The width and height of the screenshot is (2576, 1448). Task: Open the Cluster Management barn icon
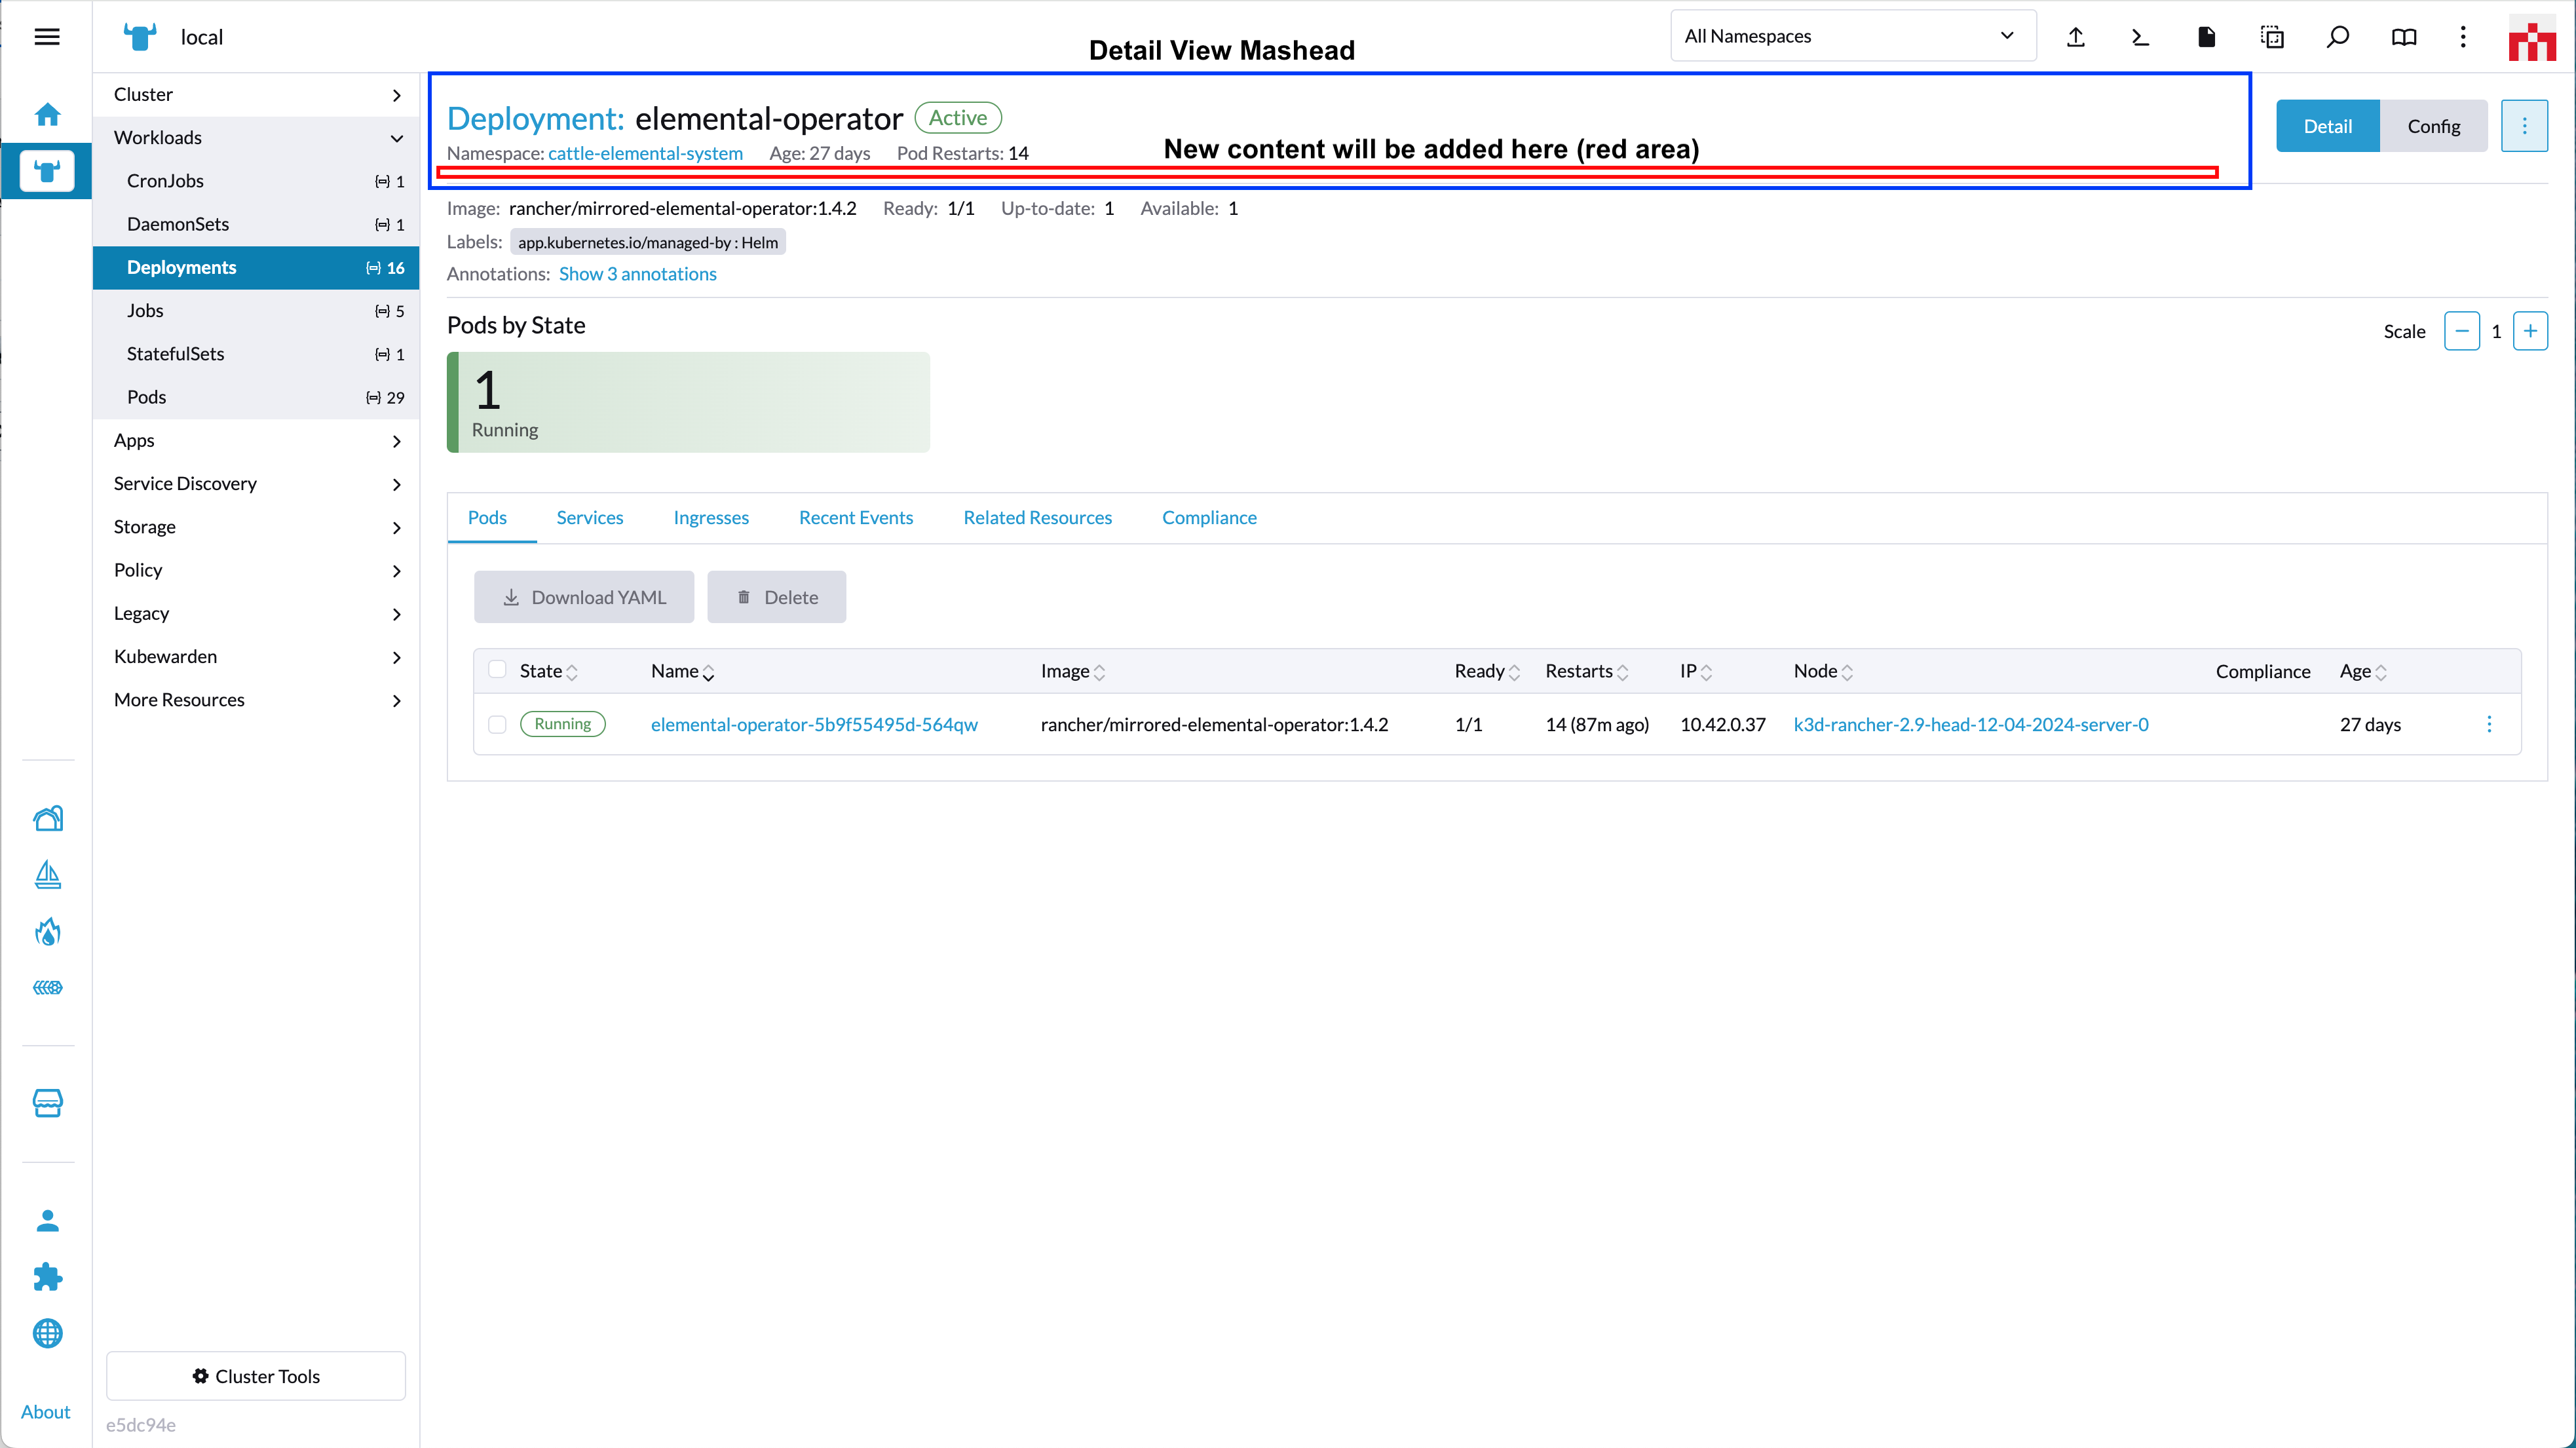point(47,818)
